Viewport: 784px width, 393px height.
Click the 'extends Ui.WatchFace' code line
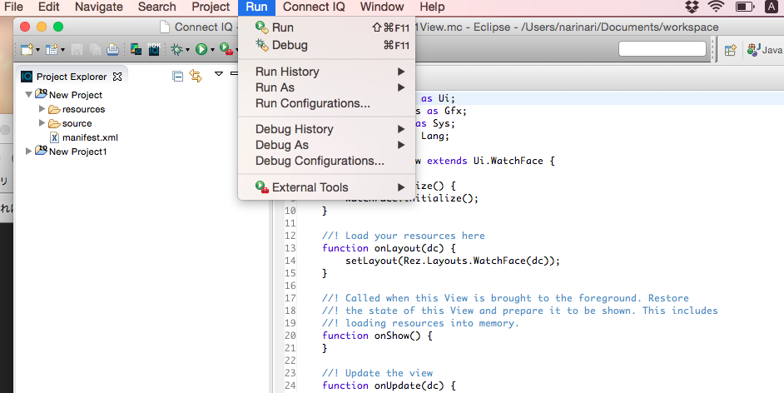[x=485, y=161]
